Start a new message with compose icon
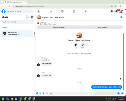The width and height of the screenshot is (126, 101). click(32, 17)
